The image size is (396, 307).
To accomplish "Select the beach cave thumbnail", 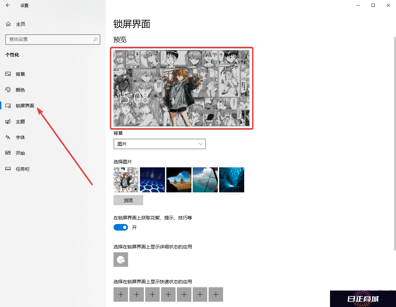I will [x=179, y=180].
